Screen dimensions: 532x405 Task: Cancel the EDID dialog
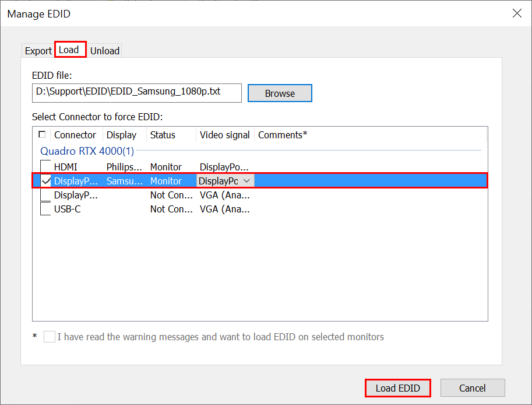tap(472, 388)
